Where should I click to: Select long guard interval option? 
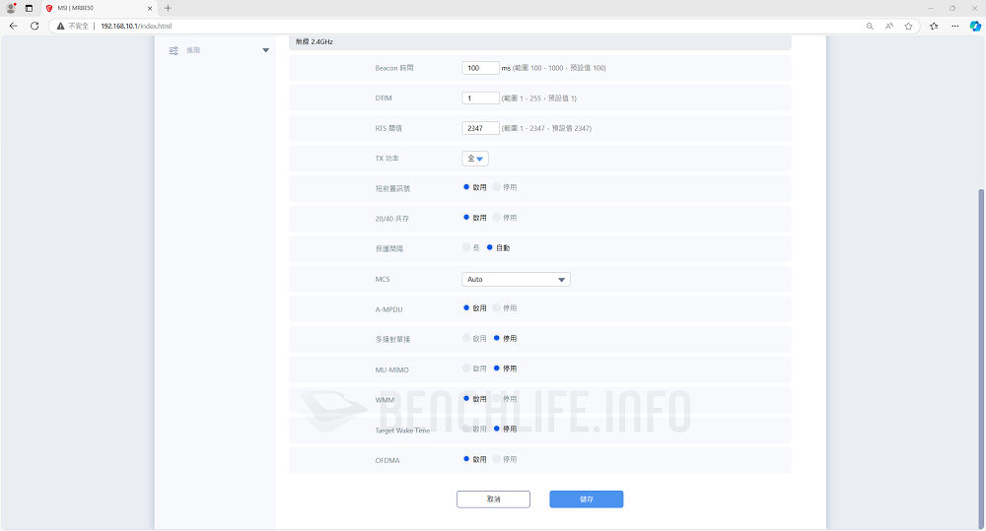(466, 247)
